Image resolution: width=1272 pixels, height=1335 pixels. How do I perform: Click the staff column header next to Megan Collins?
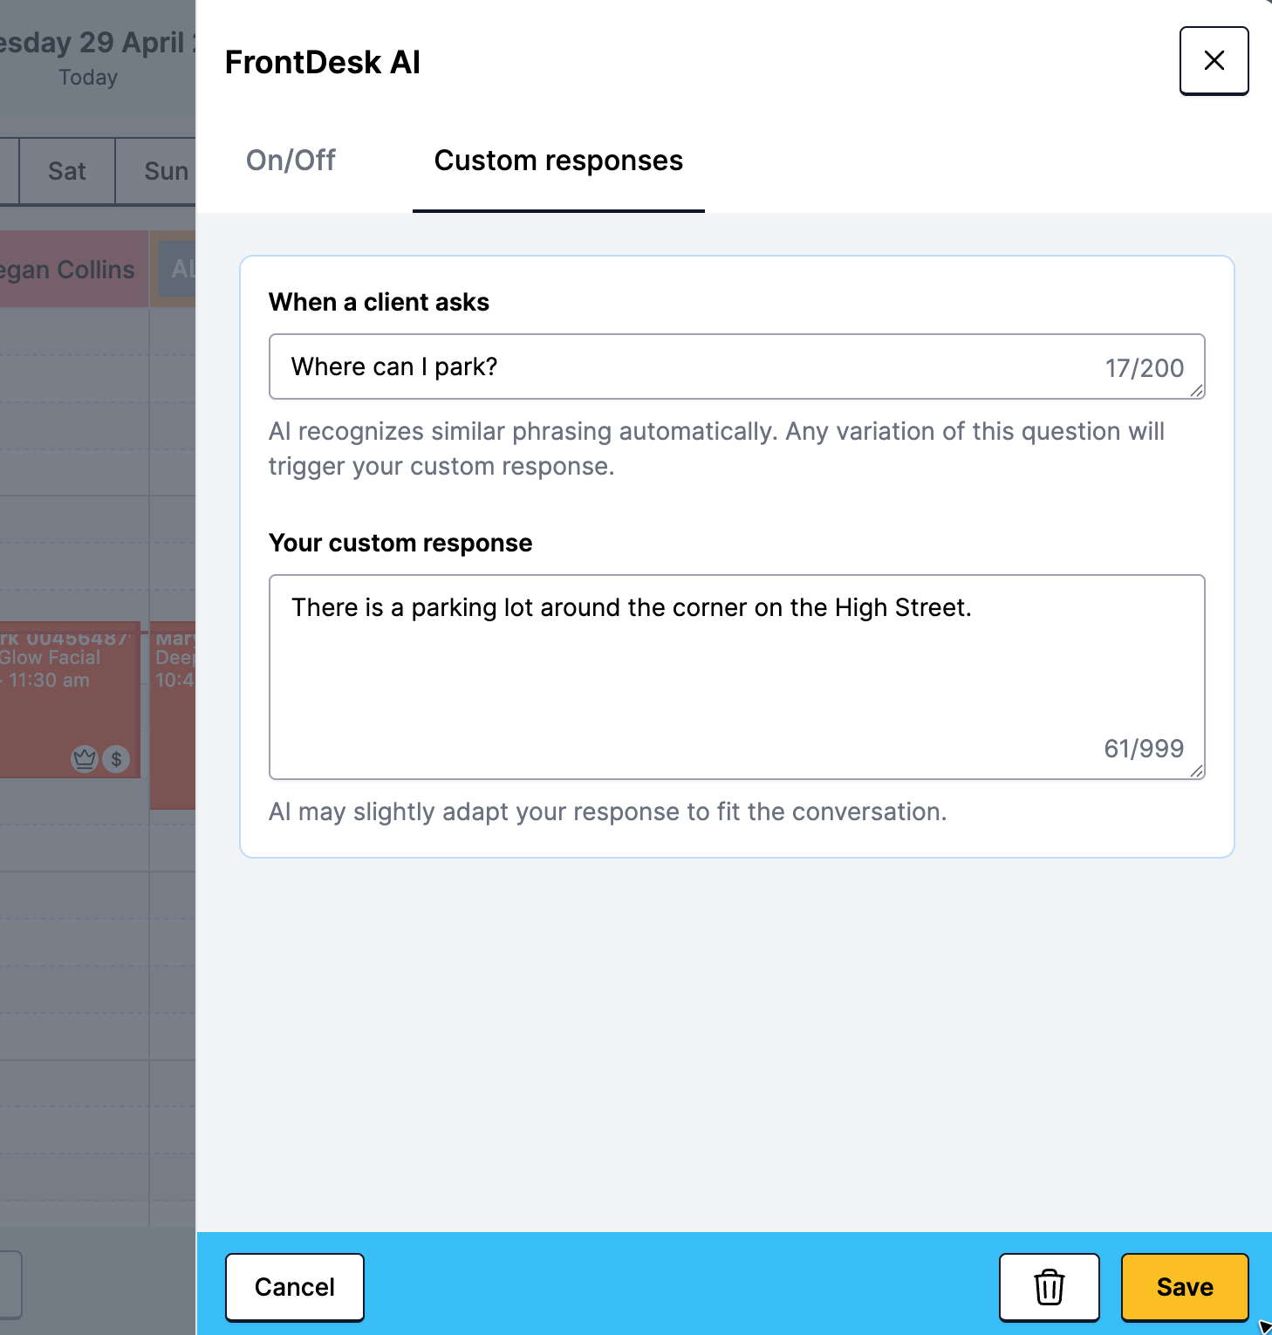(x=178, y=269)
